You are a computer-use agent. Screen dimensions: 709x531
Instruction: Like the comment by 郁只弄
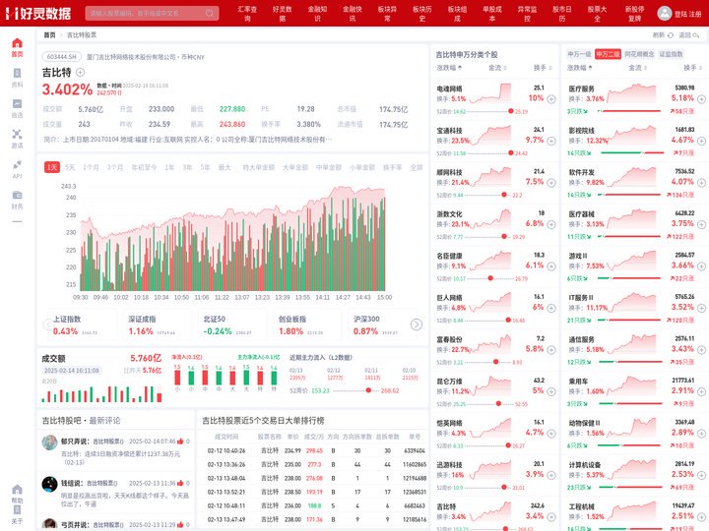pos(180,442)
